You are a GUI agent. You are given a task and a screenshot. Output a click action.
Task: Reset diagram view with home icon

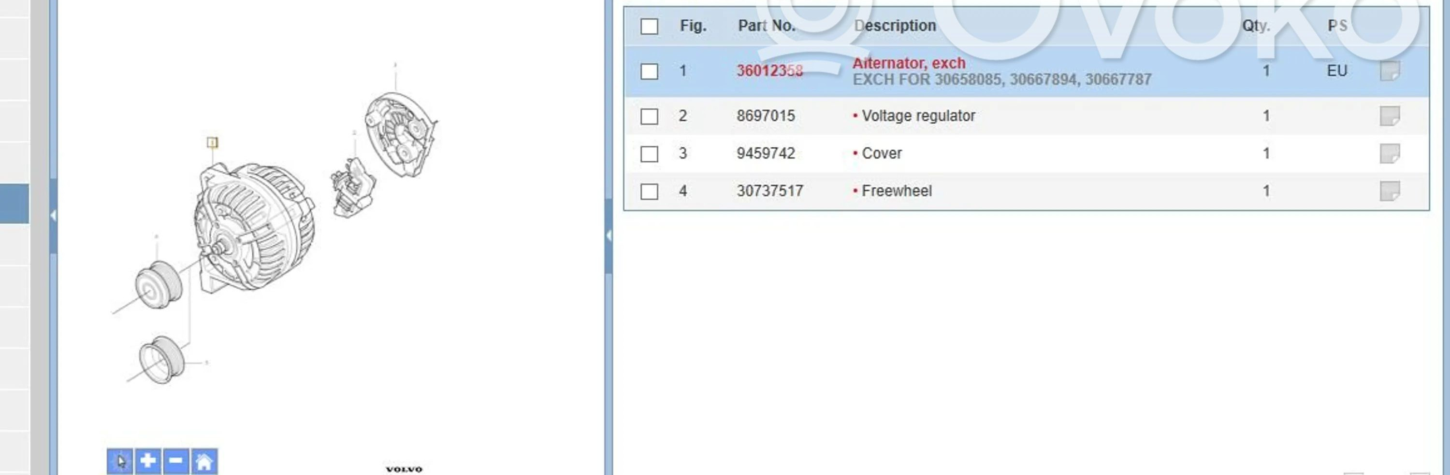pyautogui.click(x=204, y=461)
